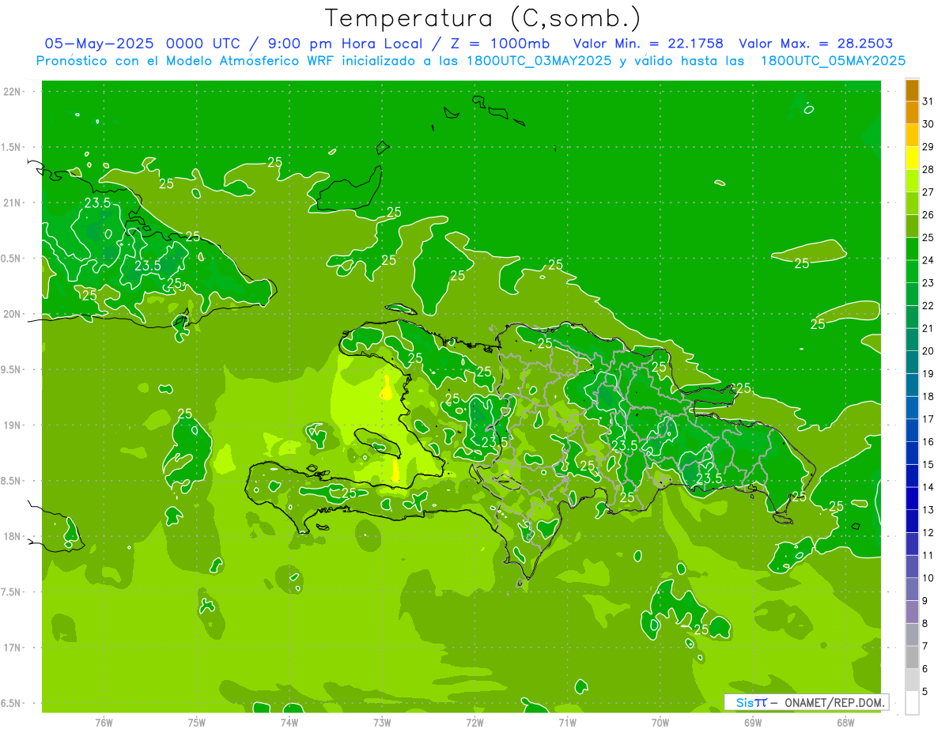Click the 71W longitude axis label

point(567,723)
